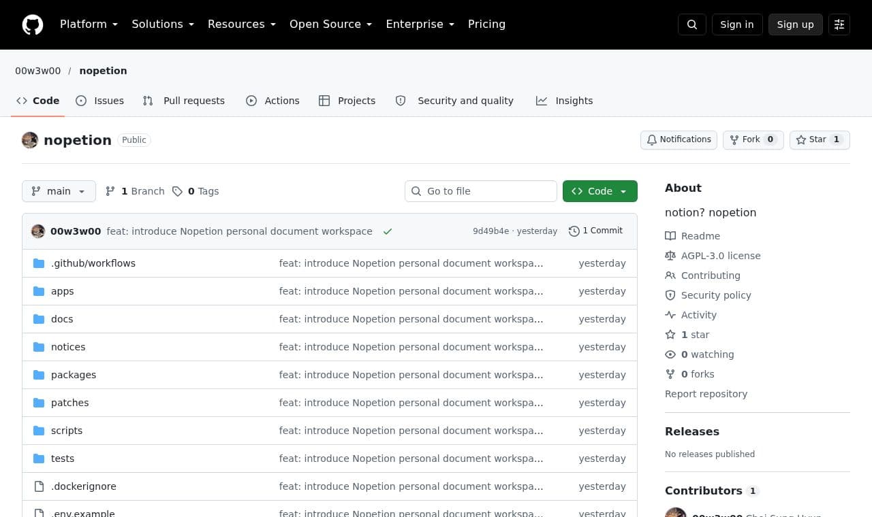Expand the Solutions menu
This screenshot has height=517, width=872.
163,24
